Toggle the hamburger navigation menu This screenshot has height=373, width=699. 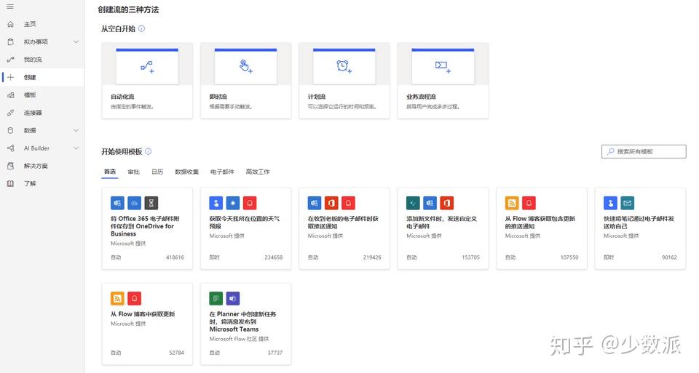click(10, 7)
